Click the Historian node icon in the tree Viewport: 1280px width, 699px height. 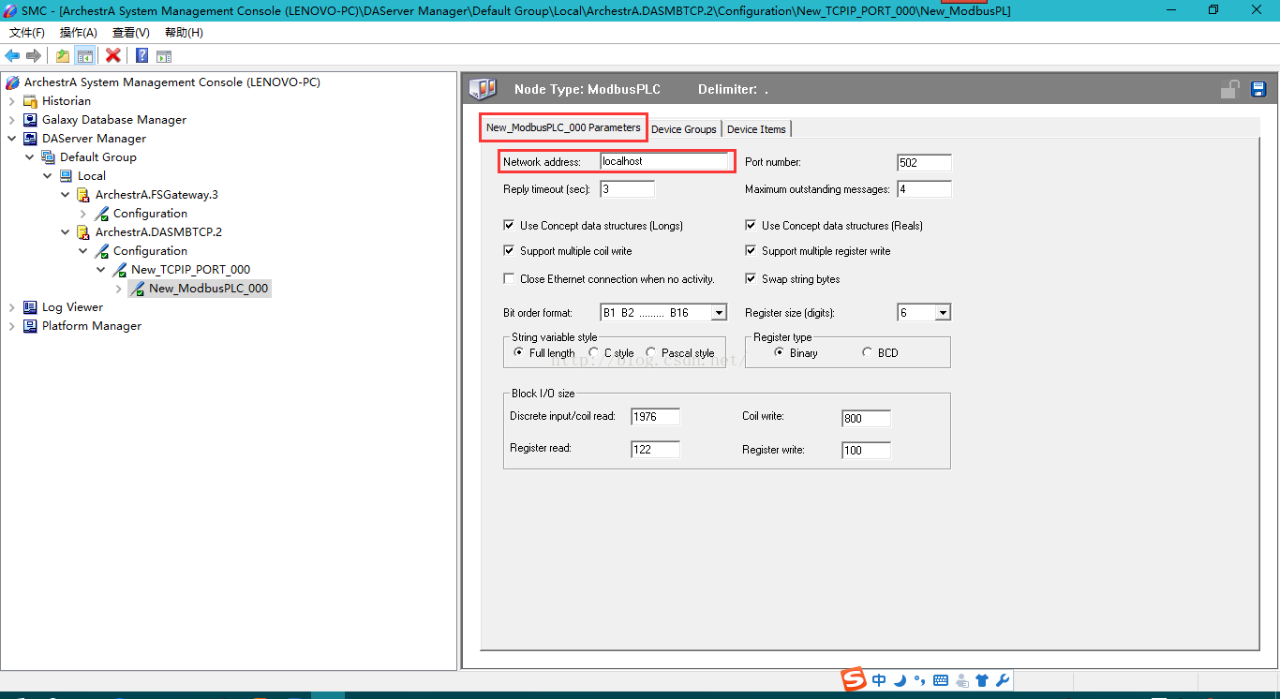(x=31, y=101)
